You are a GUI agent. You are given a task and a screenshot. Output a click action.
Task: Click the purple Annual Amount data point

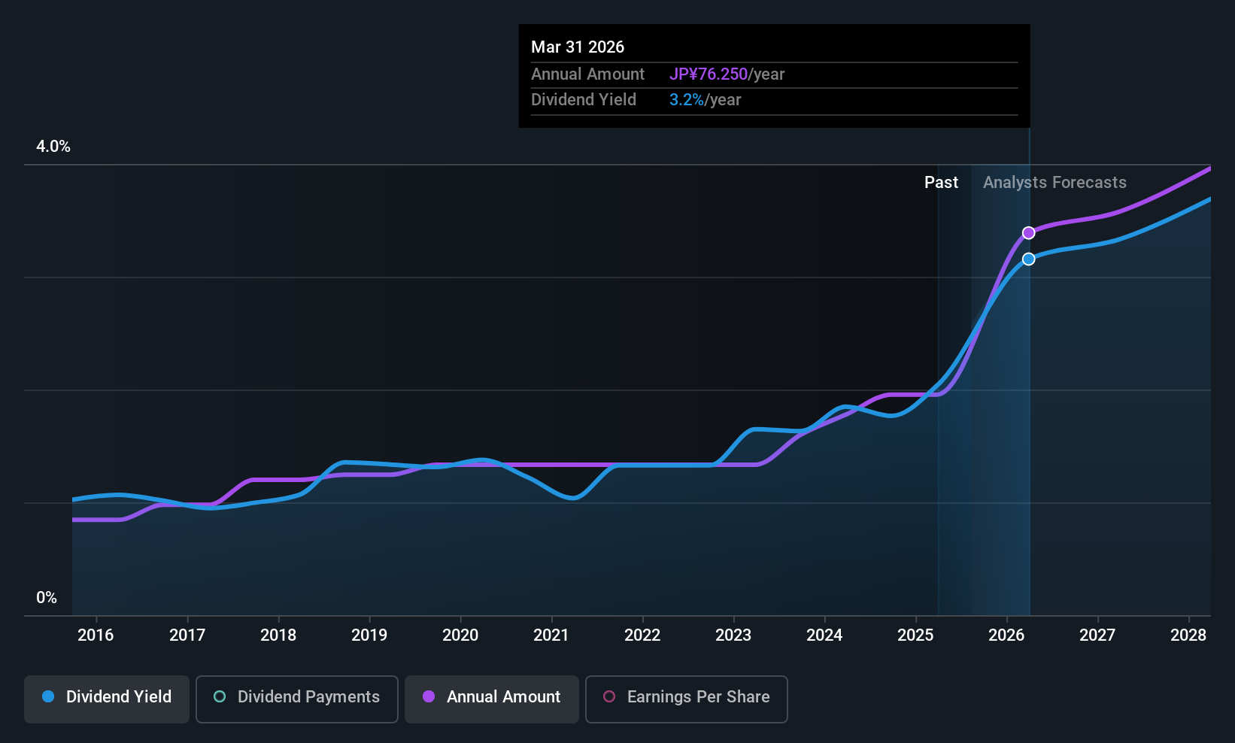click(1029, 233)
